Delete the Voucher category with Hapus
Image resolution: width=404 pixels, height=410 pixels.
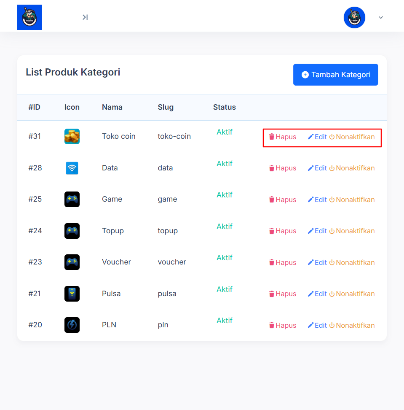pyautogui.click(x=283, y=262)
